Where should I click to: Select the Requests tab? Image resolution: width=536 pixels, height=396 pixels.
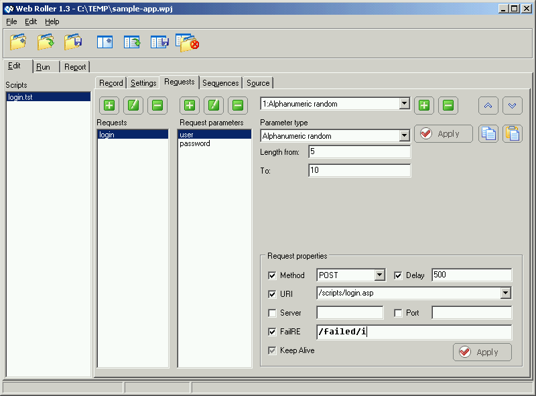pos(180,82)
